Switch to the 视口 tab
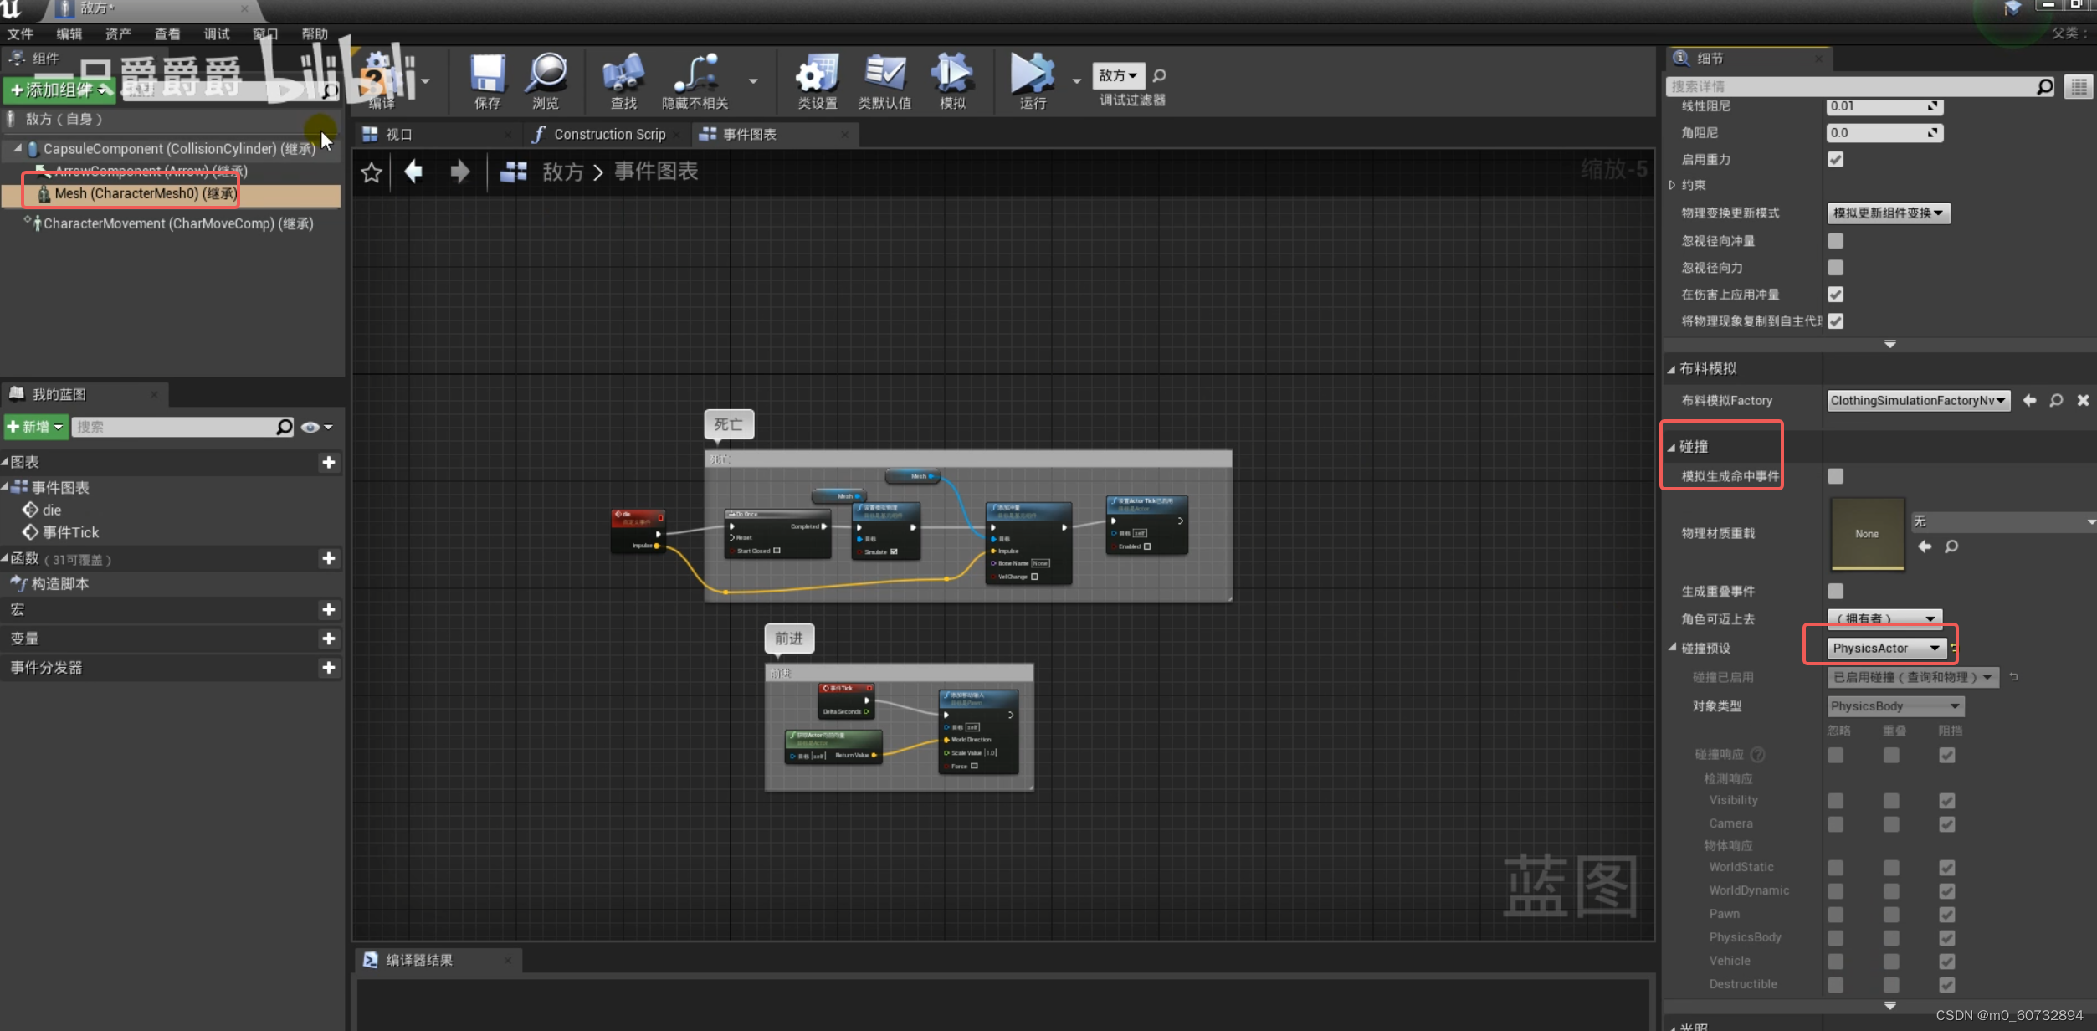Image resolution: width=2097 pixels, height=1031 pixels. (x=398, y=135)
